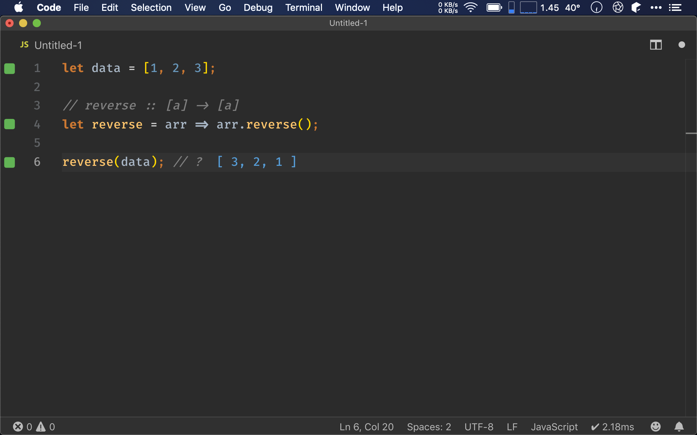This screenshot has height=435, width=697.
Task: Click line number 6 in gutter
Action: click(37, 162)
